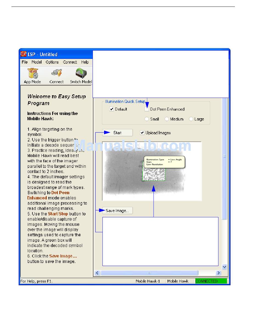
Task: Open the Connect menu
Action: tap(70, 62)
